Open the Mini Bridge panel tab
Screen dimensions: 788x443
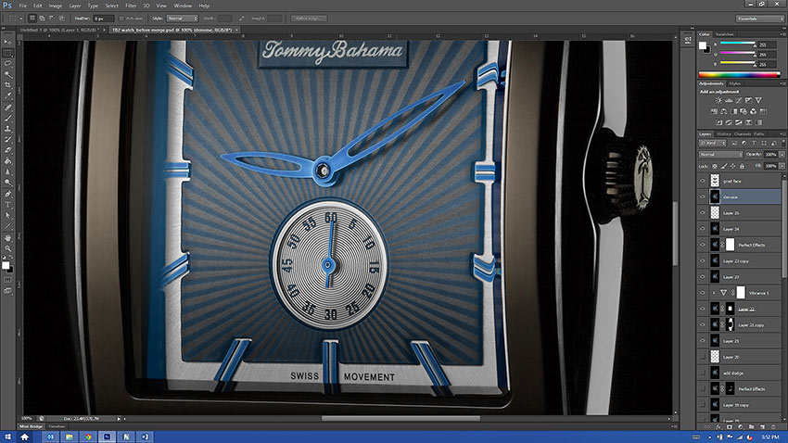pyautogui.click(x=32, y=426)
